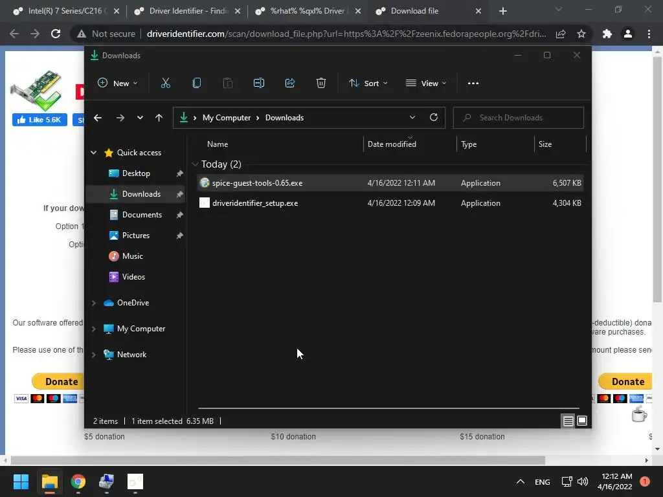This screenshot has height=497, width=663.
Task: Expand the Network tree node
Action: [93, 355]
